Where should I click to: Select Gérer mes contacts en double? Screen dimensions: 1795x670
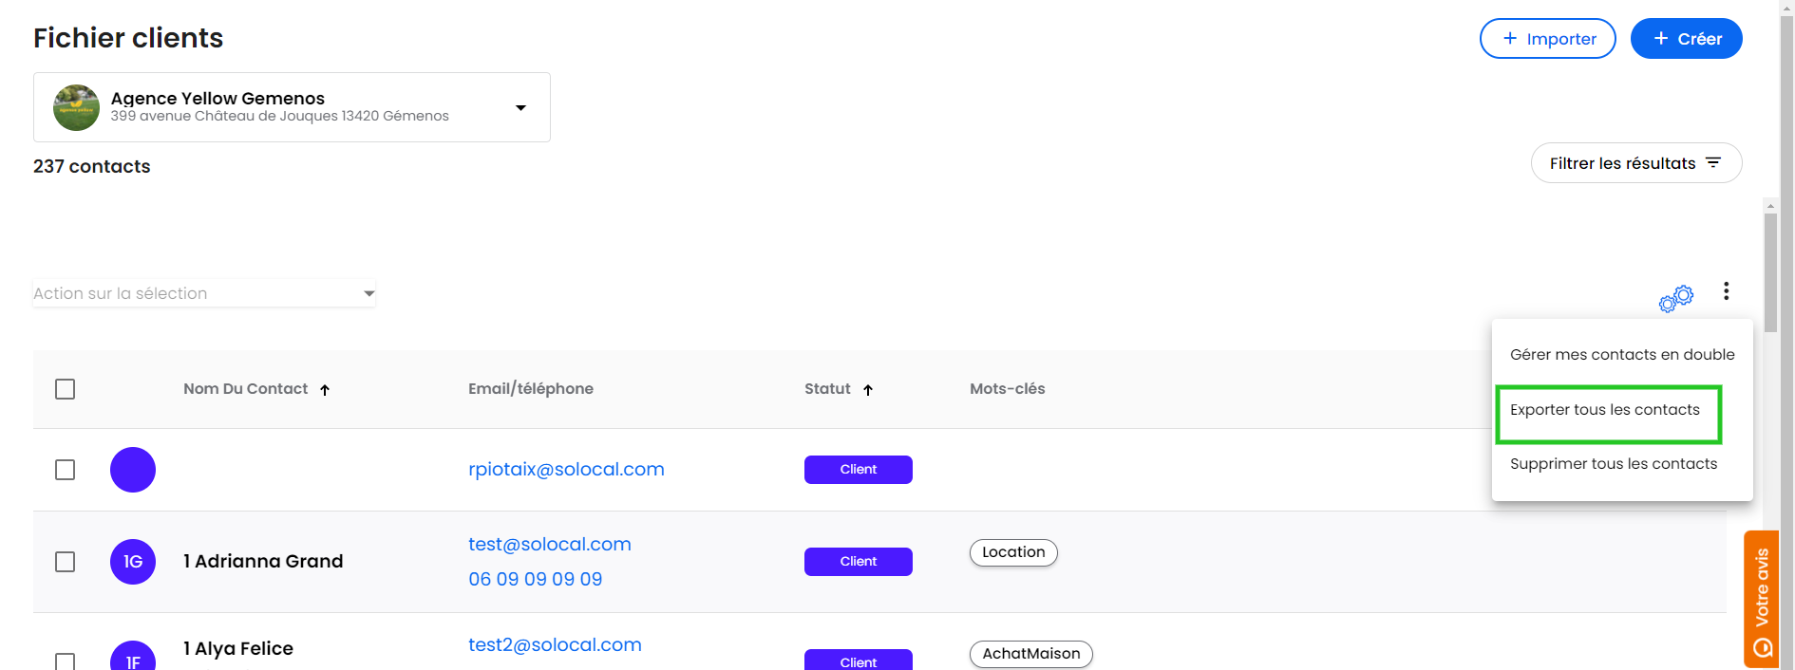[x=1622, y=355]
